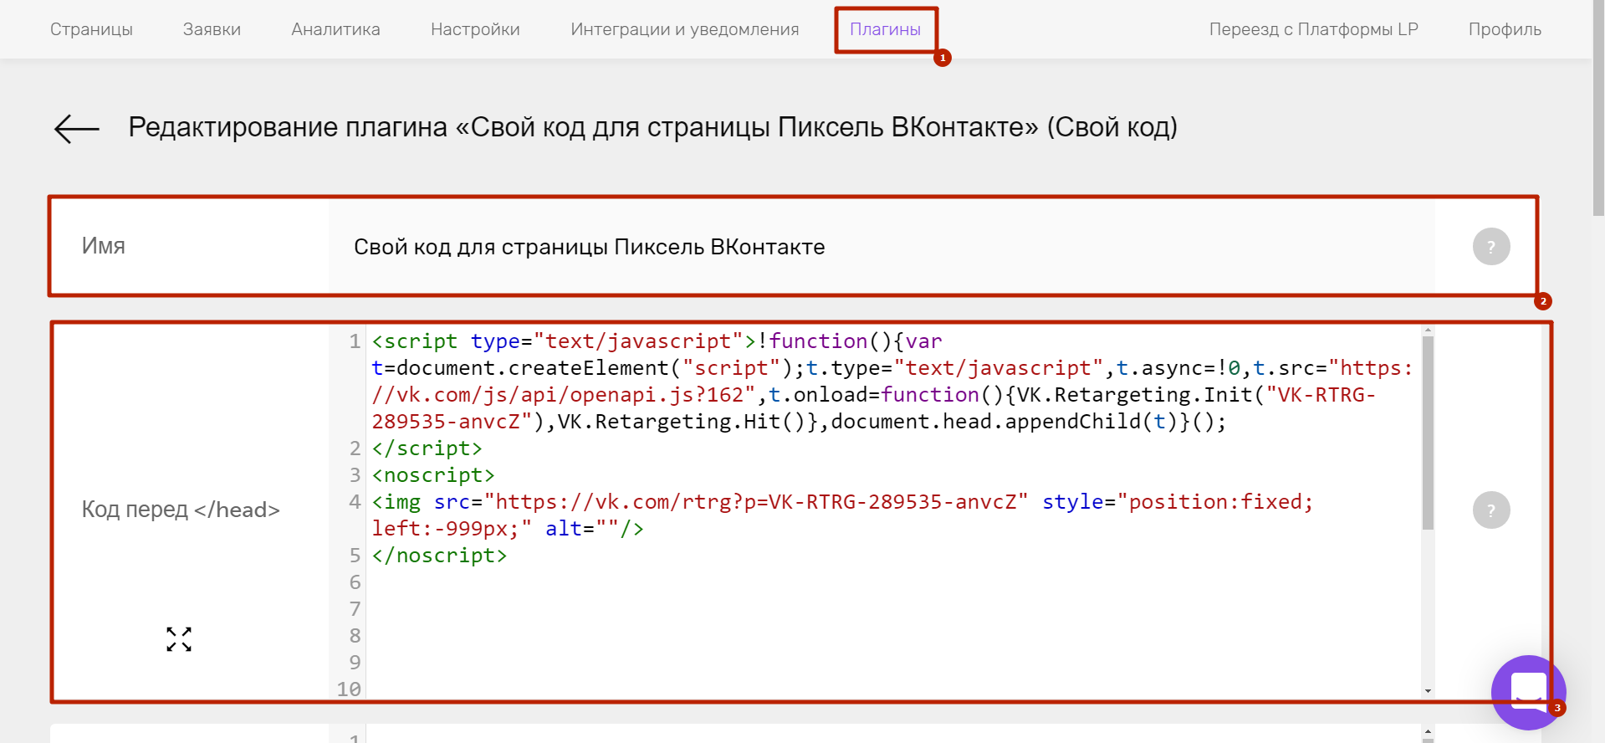The image size is (1605, 743).
Task: Open help icon for head code field
Action: click(1491, 510)
